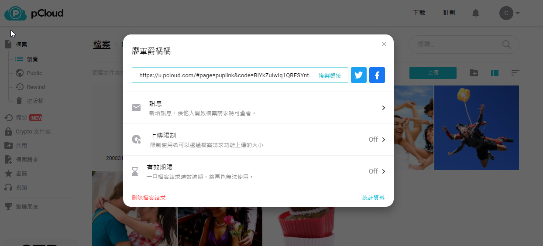Click 刪除檔案請求 delete link

(x=148, y=198)
